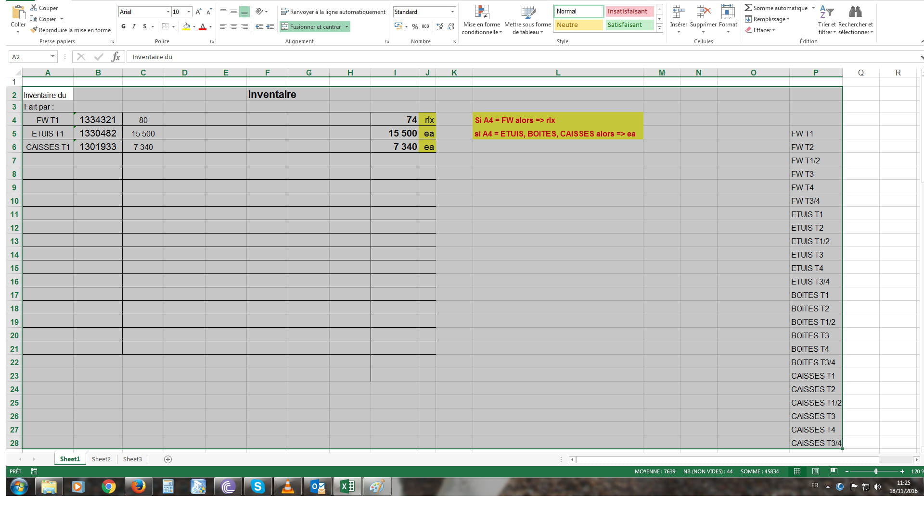The width and height of the screenshot is (924, 519).
Task: Open the Sheet3 worksheet tab
Action: (x=132, y=459)
